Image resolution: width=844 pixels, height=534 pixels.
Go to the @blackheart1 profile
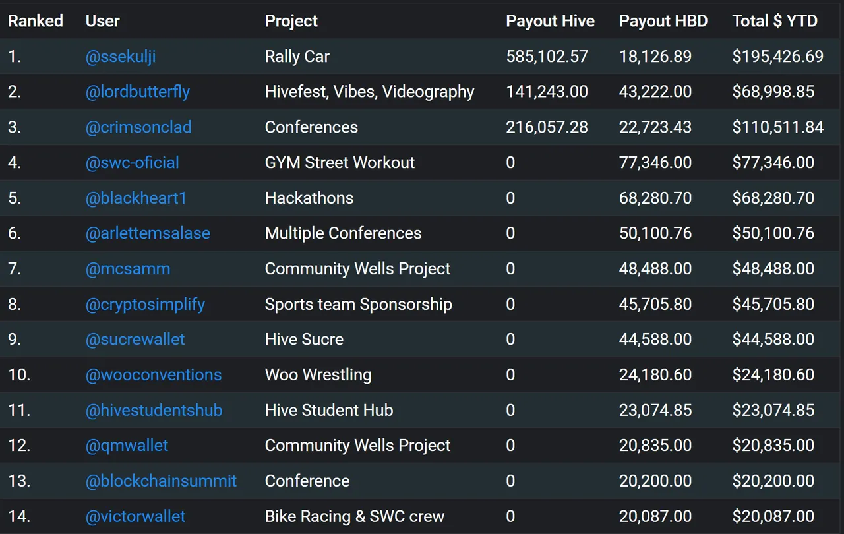tap(136, 198)
